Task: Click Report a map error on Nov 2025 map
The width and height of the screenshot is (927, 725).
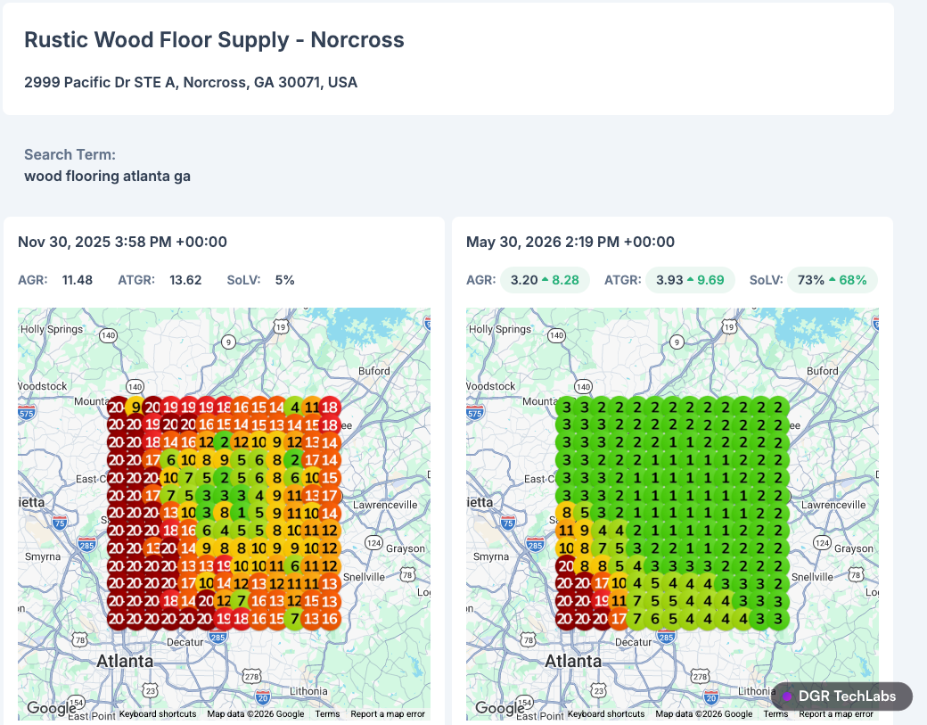Action: coord(388,713)
